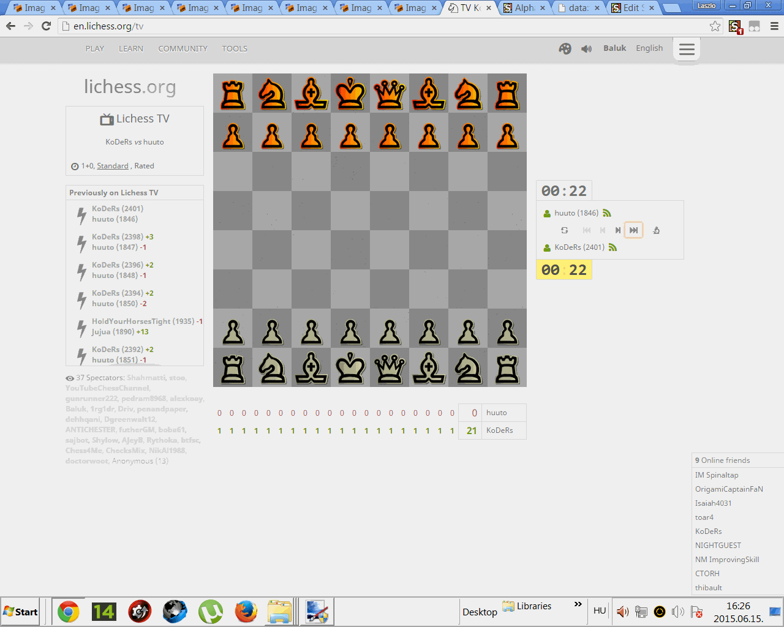Click the red S extension icon in Chrome toolbar
784x627 pixels.
point(736,26)
